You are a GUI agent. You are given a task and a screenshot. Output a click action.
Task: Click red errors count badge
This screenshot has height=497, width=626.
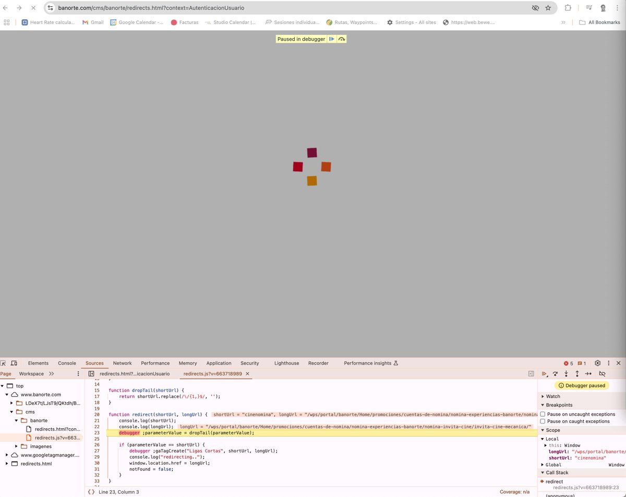[568, 363]
